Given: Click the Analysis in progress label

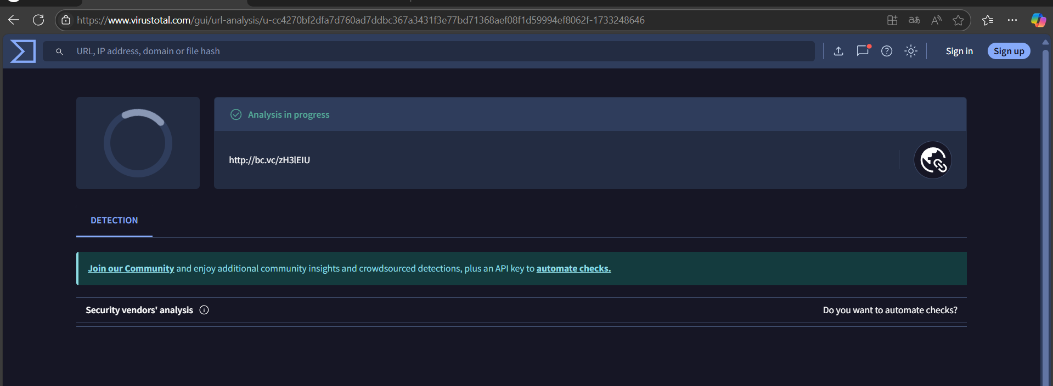Looking at the screenshot, I should (289, 114).
